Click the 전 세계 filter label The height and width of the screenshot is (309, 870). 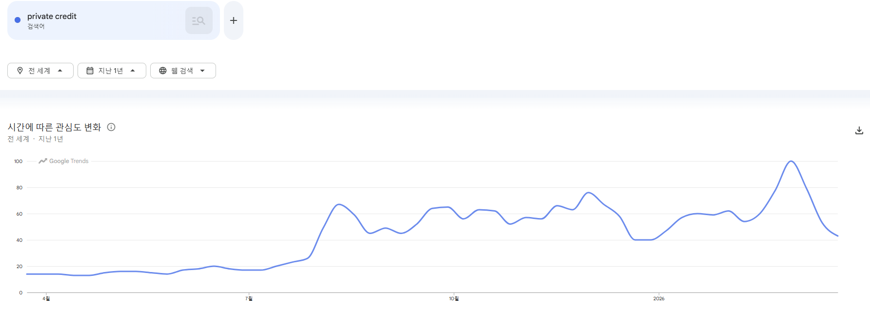click(x=39, y=71)
